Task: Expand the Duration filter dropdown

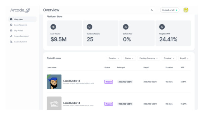Action: [114, 58]
